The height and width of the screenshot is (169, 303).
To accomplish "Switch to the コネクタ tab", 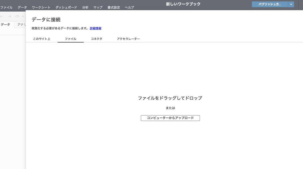I will [96, 39].
